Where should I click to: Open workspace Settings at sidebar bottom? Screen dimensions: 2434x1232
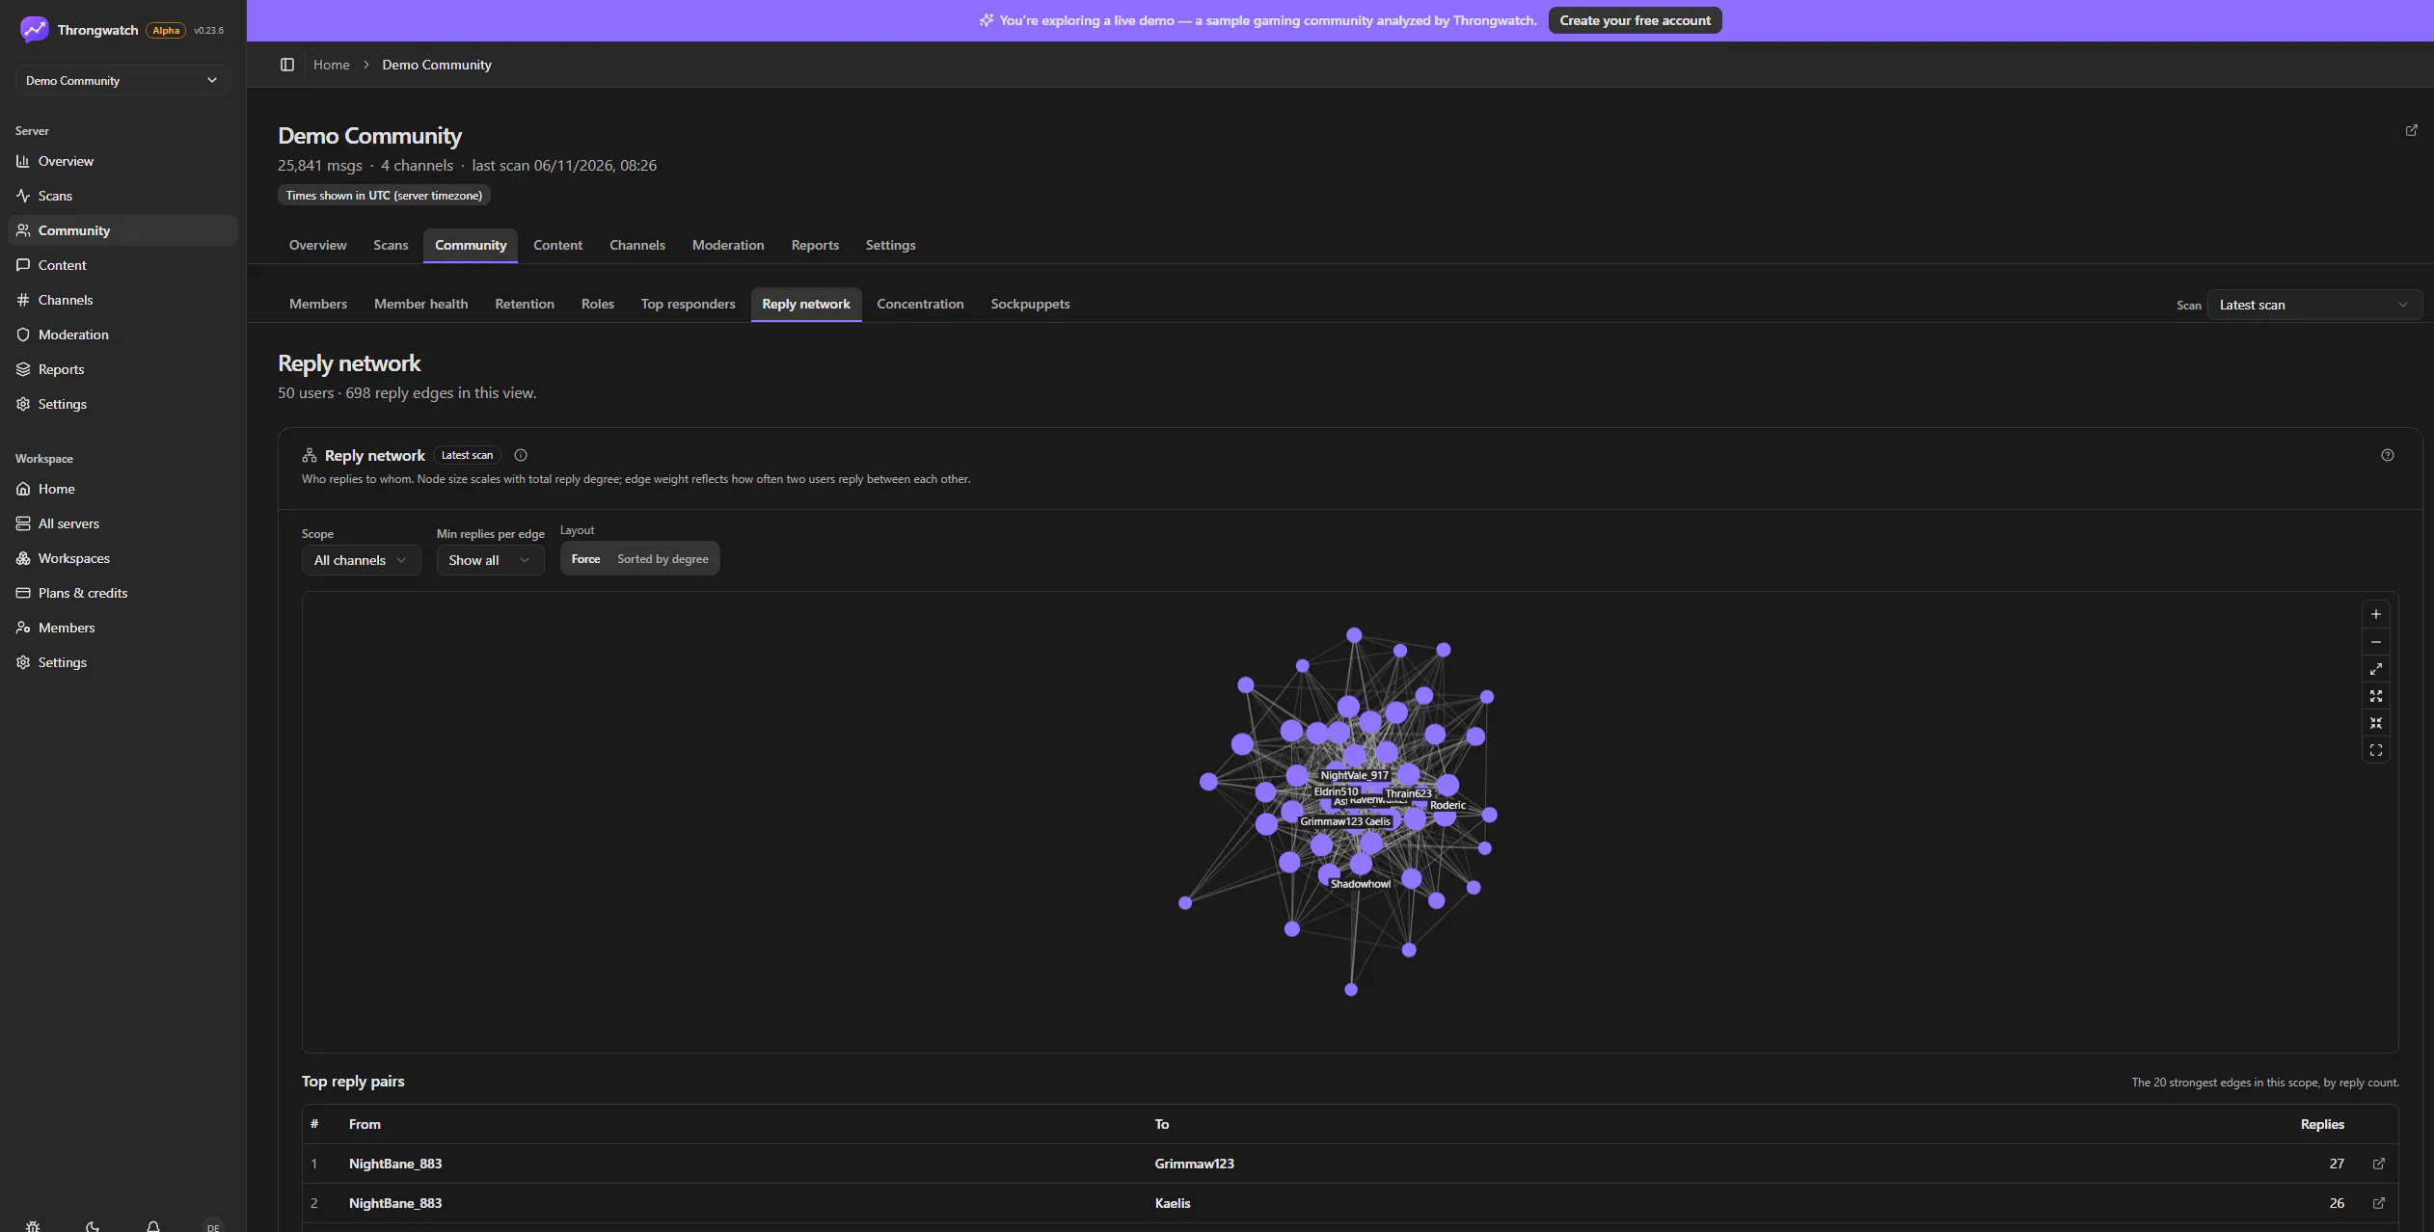pyautogui.click(x=122, y=662)
